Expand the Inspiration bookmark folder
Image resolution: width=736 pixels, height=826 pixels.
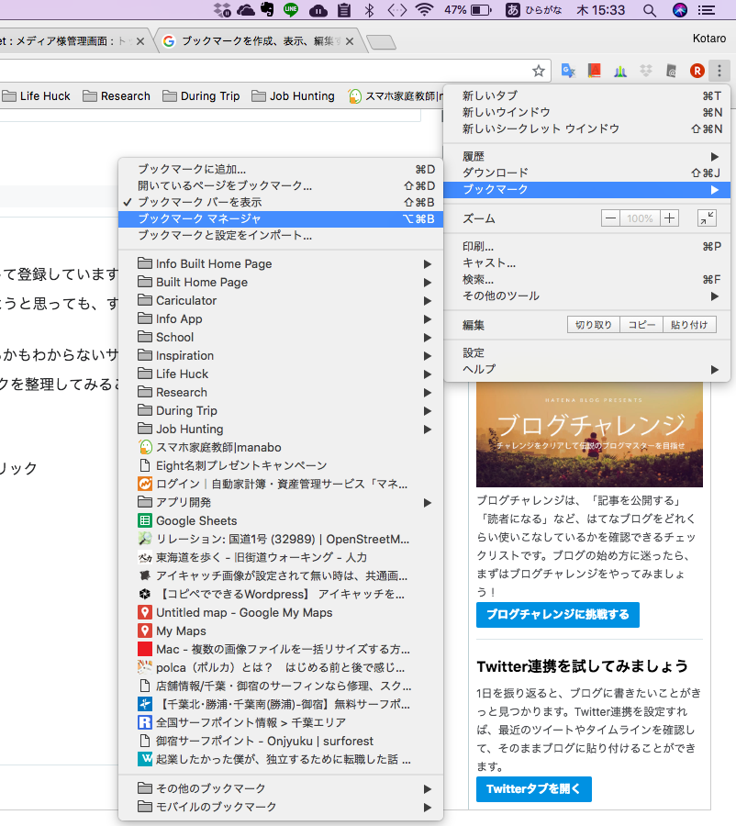click(281, 355)
